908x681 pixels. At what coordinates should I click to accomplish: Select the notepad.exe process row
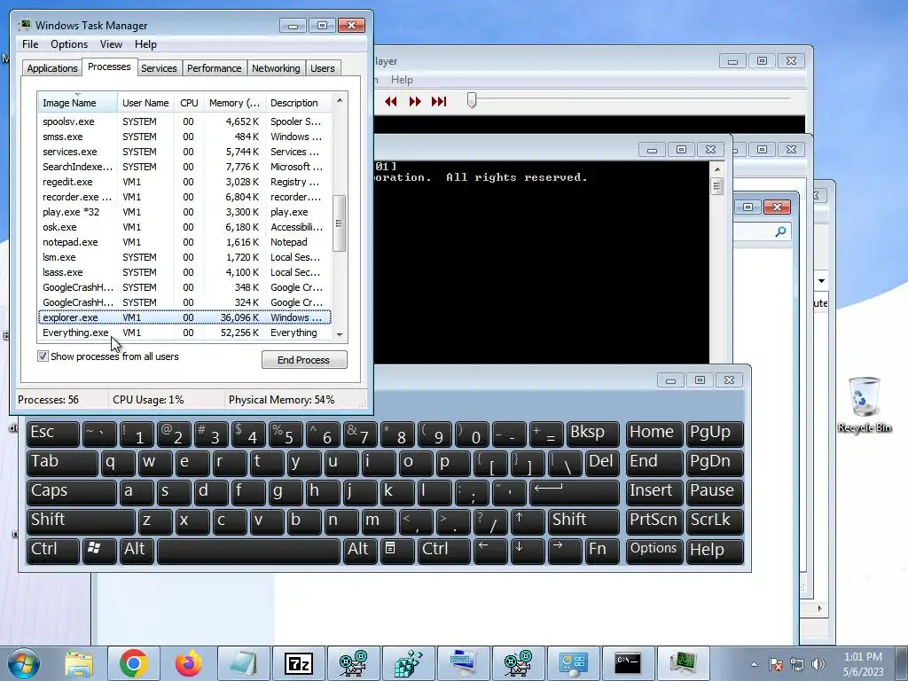184,242
